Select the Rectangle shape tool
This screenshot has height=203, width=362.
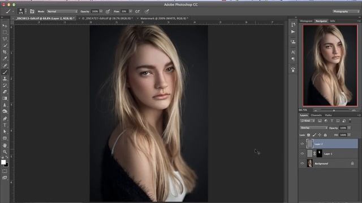click(5, 138)
